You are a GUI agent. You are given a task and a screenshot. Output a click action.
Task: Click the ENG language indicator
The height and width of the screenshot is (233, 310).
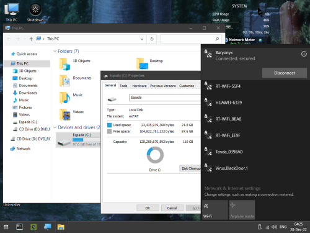(283, 227)
